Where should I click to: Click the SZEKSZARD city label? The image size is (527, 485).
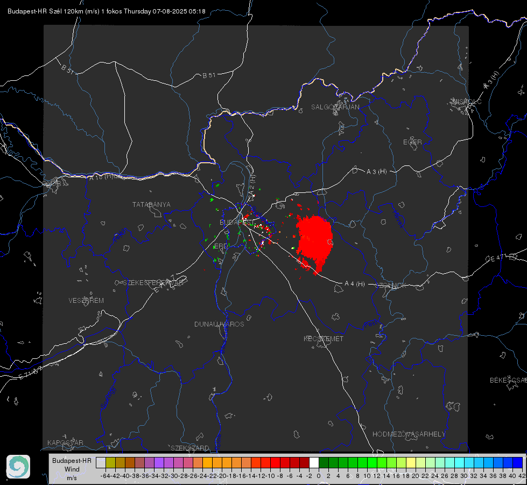(x=190, y=448)
